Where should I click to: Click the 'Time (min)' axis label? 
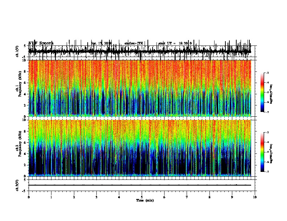[x=145, y=200]
